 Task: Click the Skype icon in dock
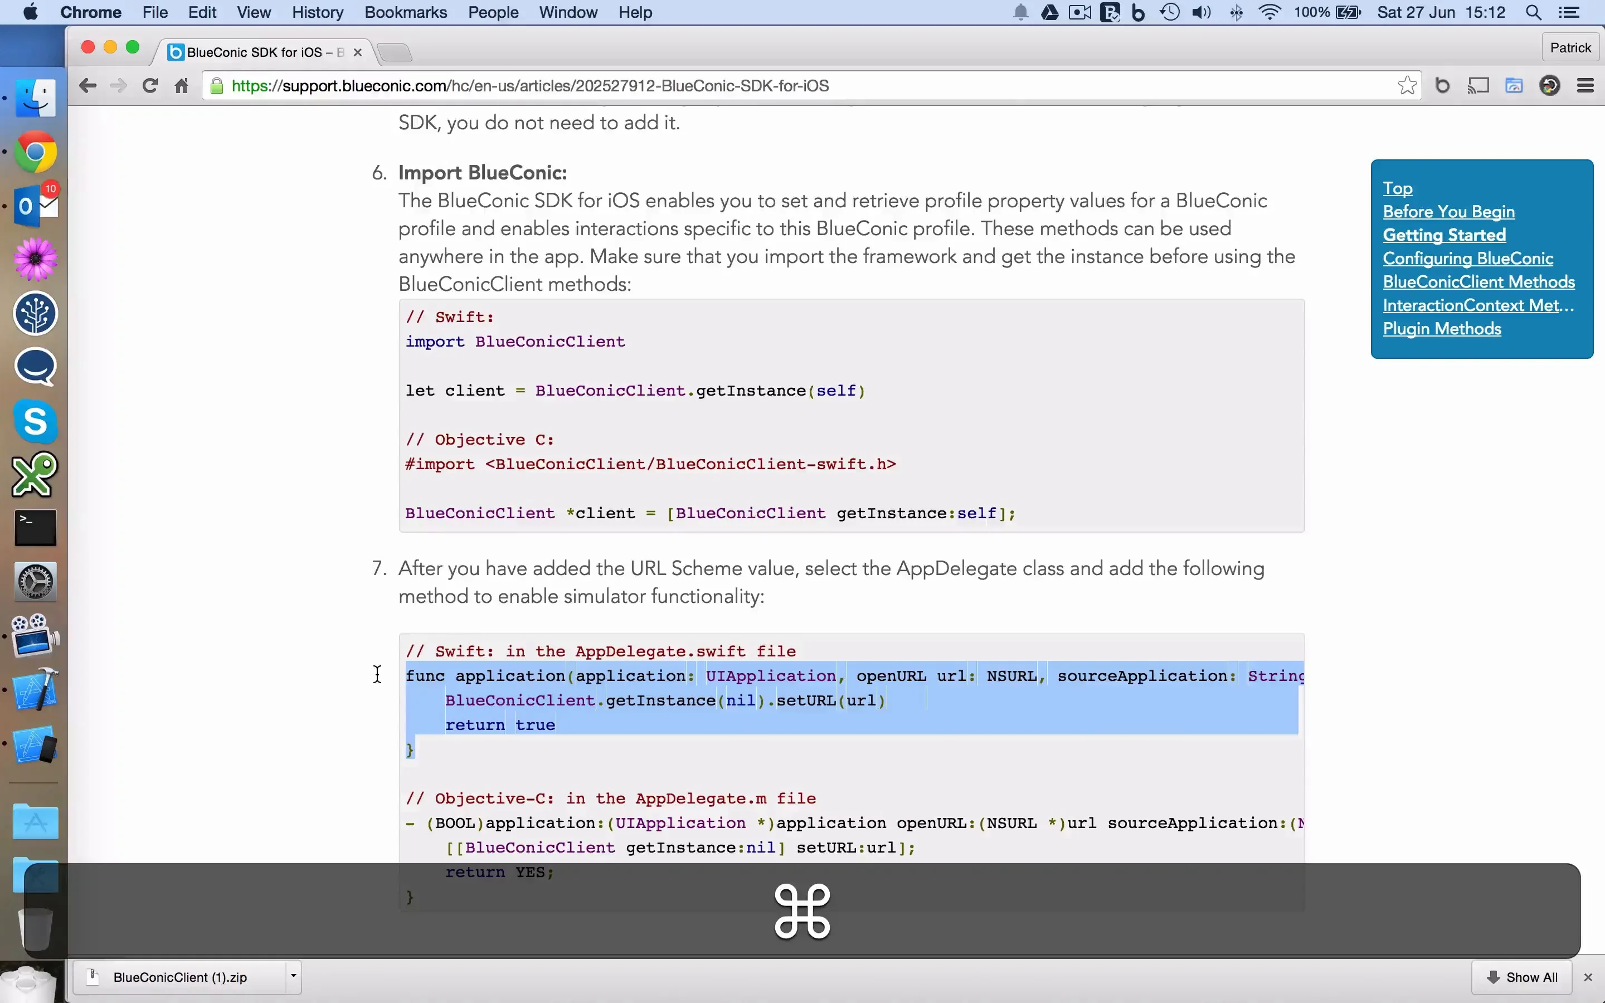click(x=35, y=422)
